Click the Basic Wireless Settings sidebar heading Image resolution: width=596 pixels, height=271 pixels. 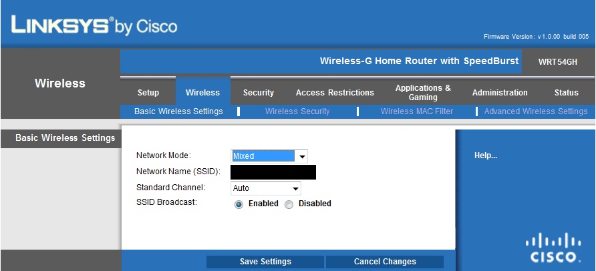click(65, 138)
